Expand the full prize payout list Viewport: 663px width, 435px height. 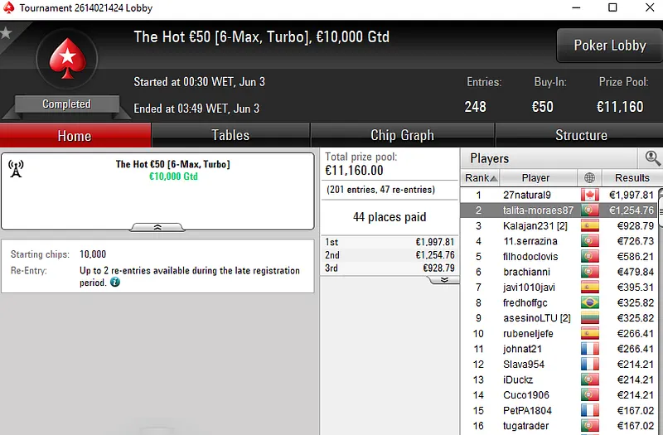(x=444, y=279)
